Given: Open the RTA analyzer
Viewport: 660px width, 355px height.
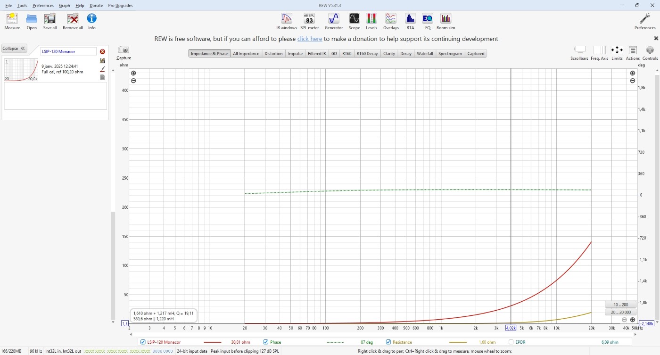Looking at the screenshot, I should (410, 22).
